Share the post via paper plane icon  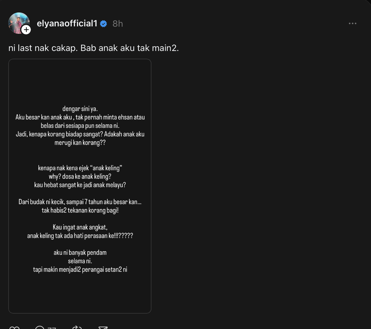pos(103,328)
